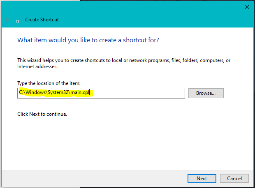Click the Browse... button
255x188 pixels.
pyautogui.click(x=206, y=93)
